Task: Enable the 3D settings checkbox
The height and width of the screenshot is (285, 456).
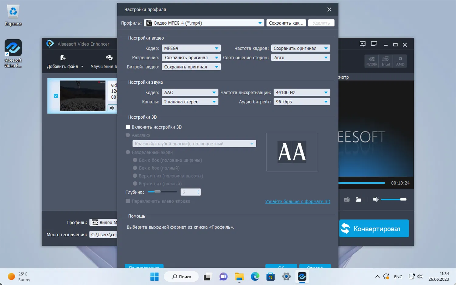Action: pyautogui.click(x=128, y=127)
